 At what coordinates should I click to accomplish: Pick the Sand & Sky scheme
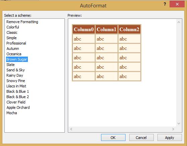[15, 70]
